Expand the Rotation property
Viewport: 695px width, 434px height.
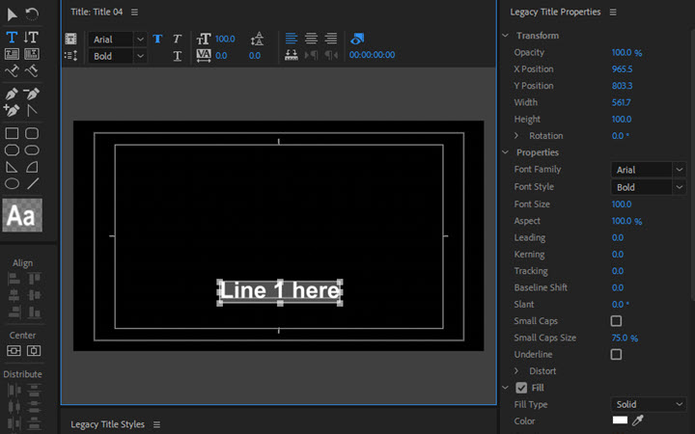pyautogui.click(x=516, y=136)
